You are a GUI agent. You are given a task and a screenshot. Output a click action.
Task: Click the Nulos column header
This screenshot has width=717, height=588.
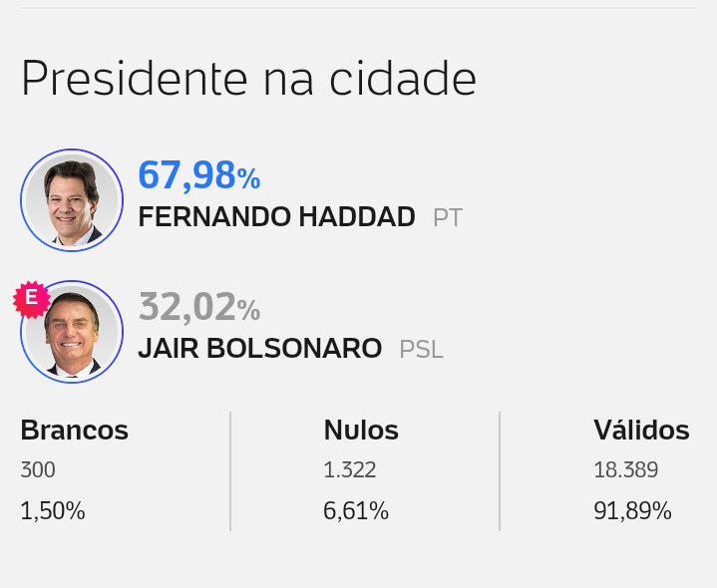pos(361,430)
